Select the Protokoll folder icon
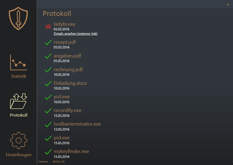This screenshot has width=233, height=165. (18, 101)
